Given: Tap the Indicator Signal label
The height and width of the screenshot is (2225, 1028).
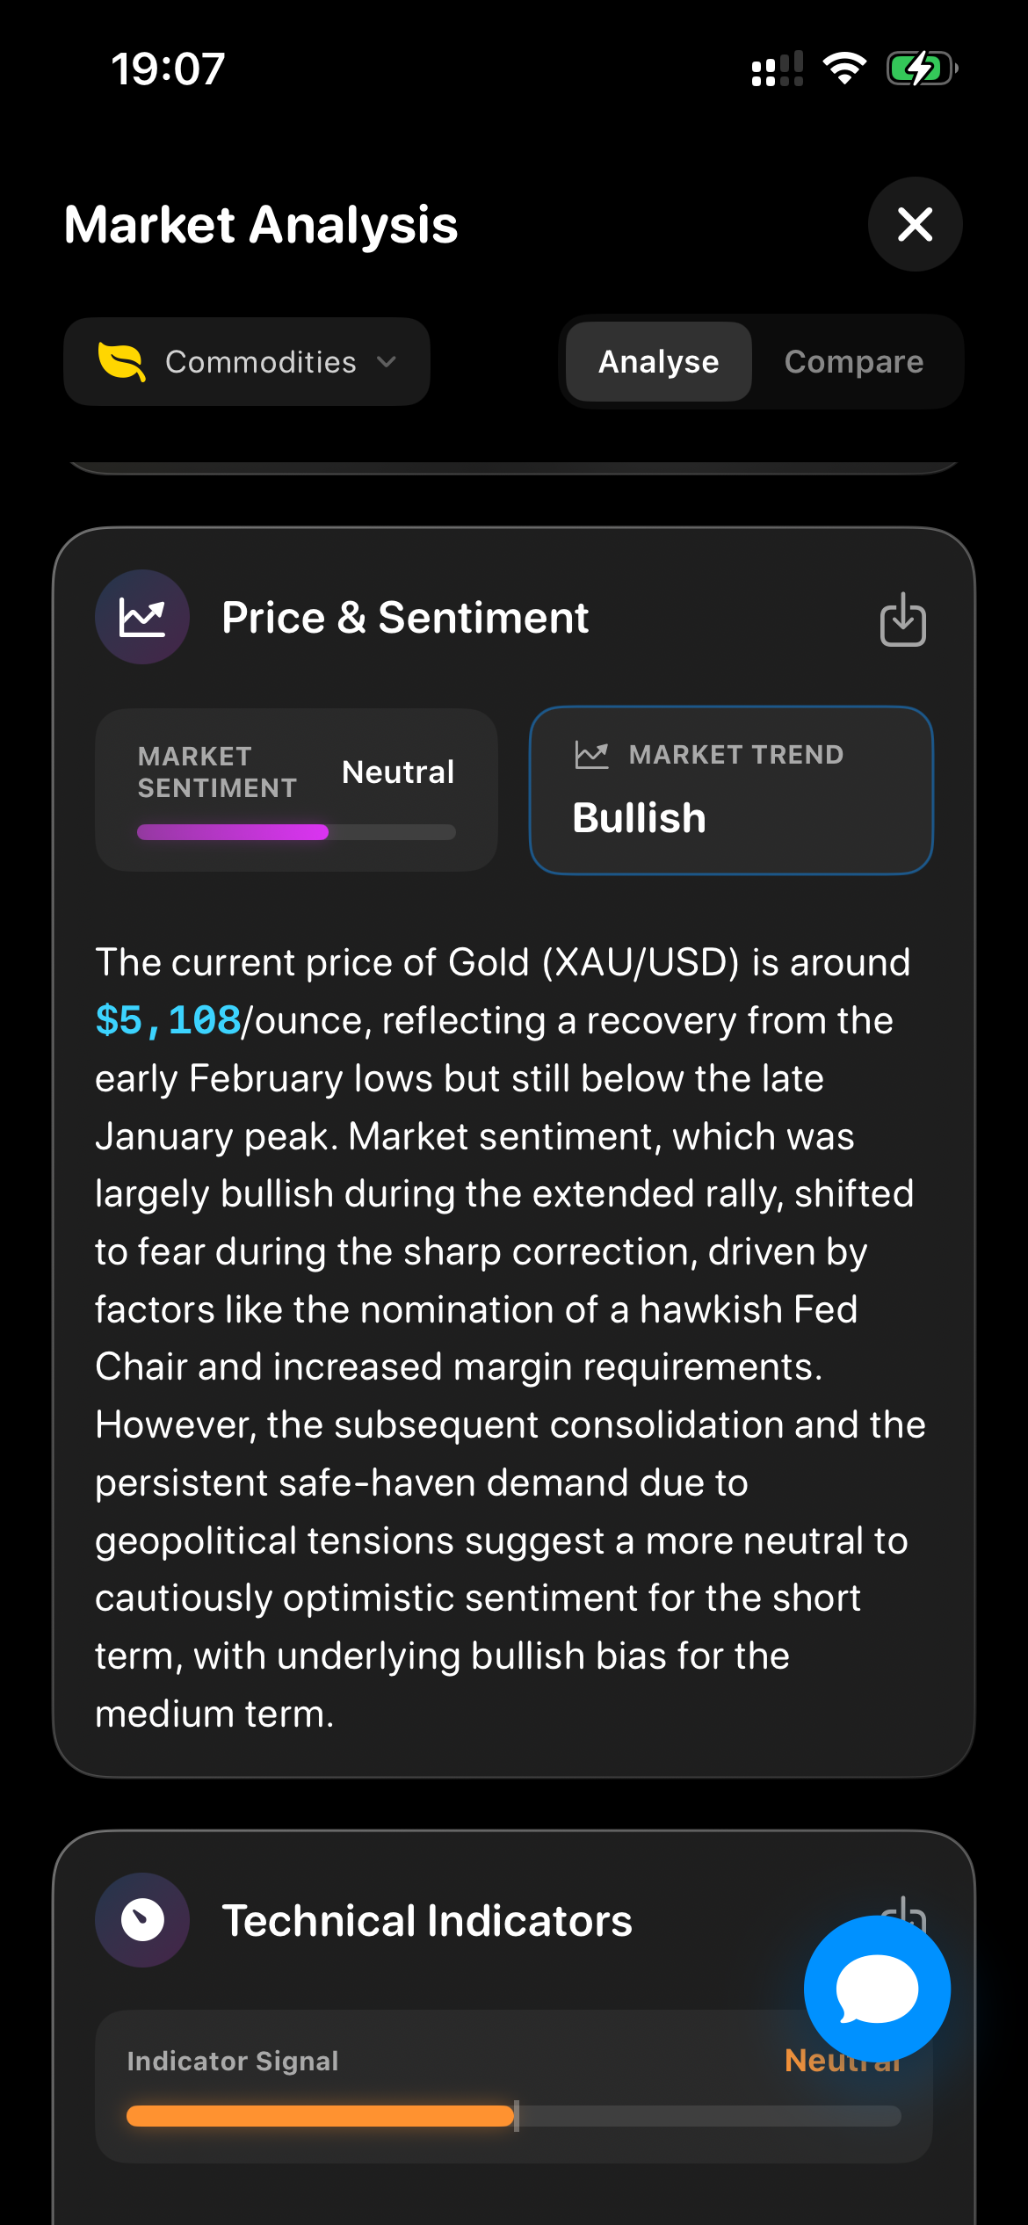Looking at the screenshot, I should tap(233, 2061).
